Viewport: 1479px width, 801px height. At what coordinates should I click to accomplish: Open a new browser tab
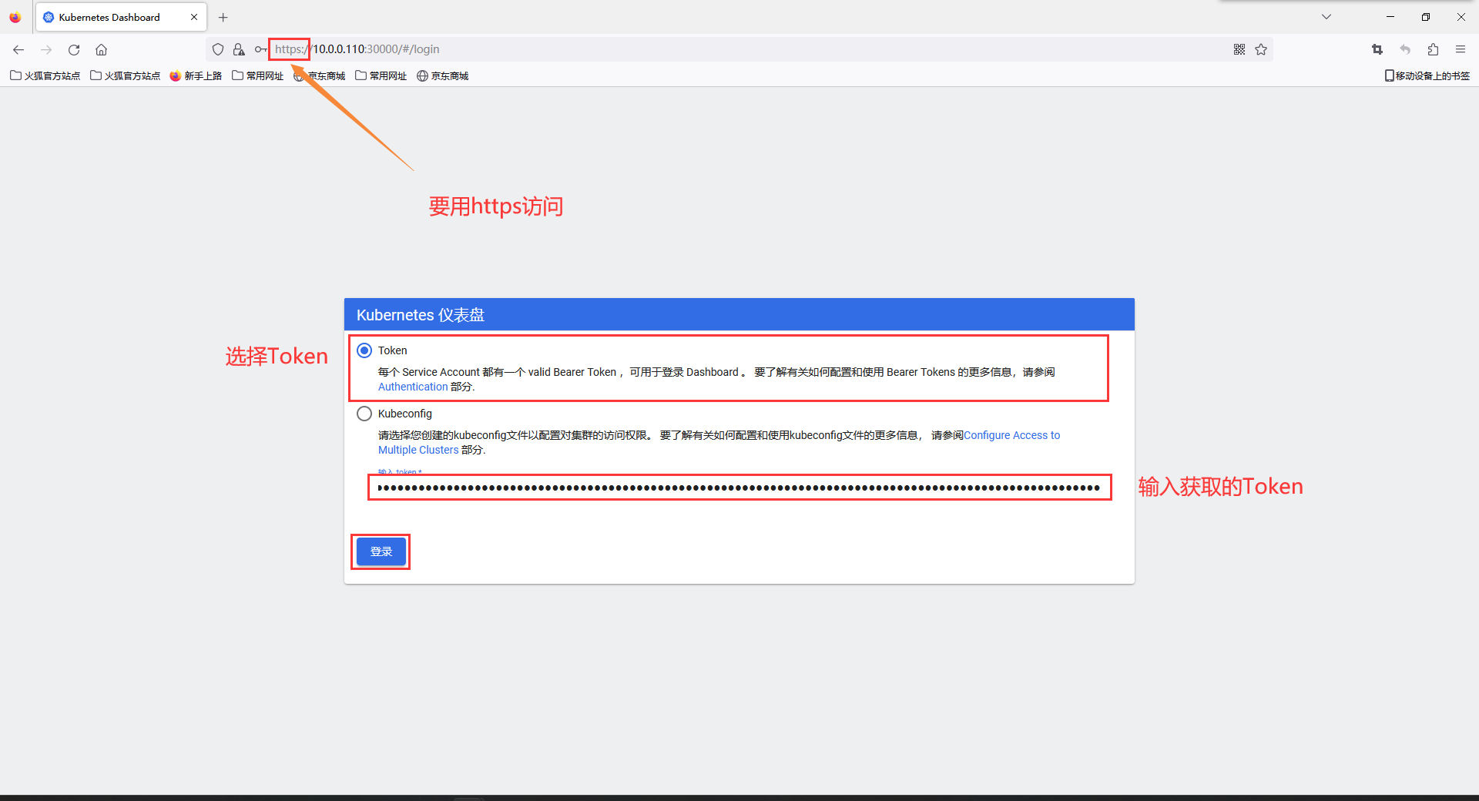(x=223, y=17)
